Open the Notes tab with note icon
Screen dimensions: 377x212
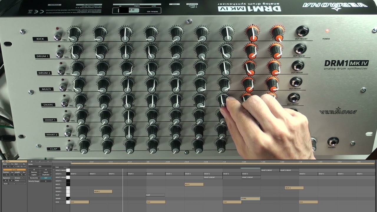pyautogui.click(x=32, y=161)
